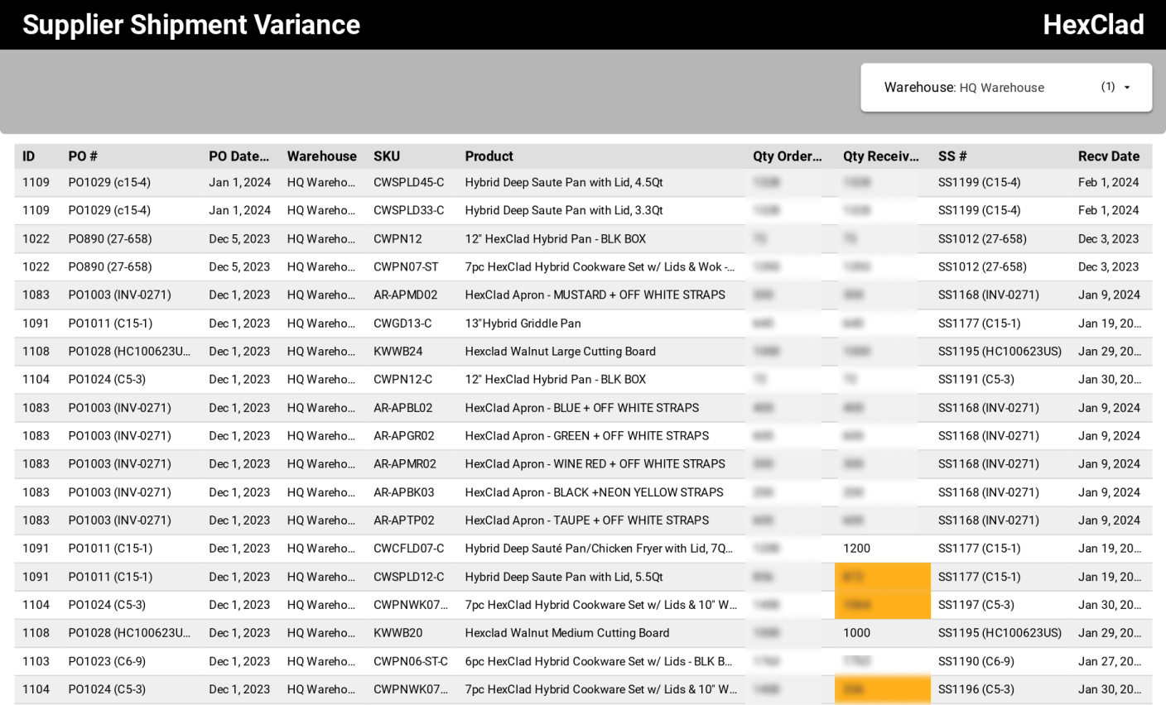Click the Hexclad Walnut Large Cutting Board product
The height and width of the screenshot is (705, 1166).
[x=560, y=352]
